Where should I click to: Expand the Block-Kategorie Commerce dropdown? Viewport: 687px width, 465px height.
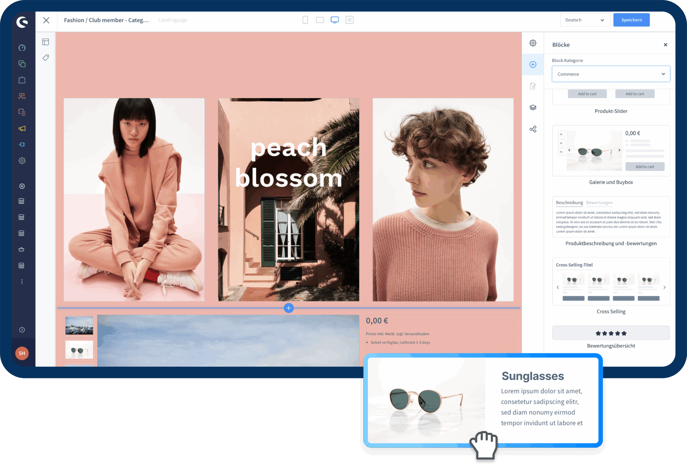coord(611,74)
